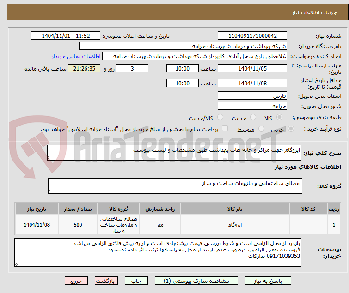Click the table date cell 1404/11/08
349x293 pixels.
[x=37, y=225]
